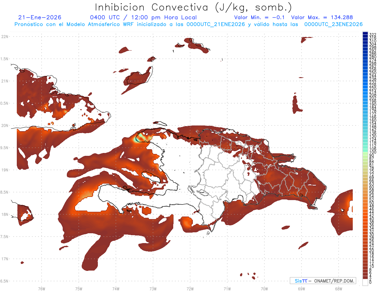Click the '22N' latitude label
This screenshot has width=380, height=293.
click(4, 36)
